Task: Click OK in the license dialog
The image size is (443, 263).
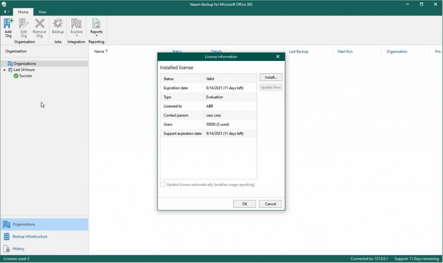Action: pyautogui.click(x=244, y=204)
